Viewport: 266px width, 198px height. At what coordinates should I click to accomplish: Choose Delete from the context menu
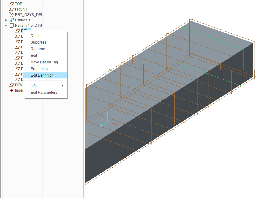coord(36,36)
